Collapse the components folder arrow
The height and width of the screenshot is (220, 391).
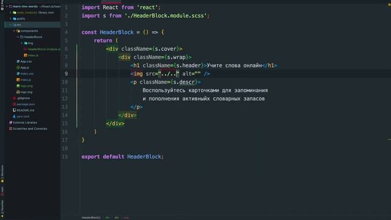click(x=14, y=31)
